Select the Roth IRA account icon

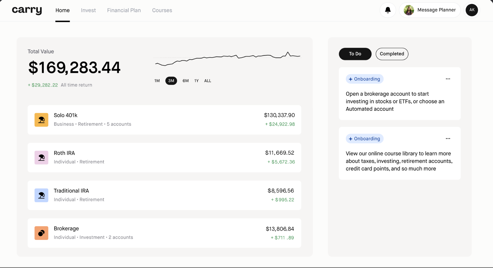coord(41,157)
